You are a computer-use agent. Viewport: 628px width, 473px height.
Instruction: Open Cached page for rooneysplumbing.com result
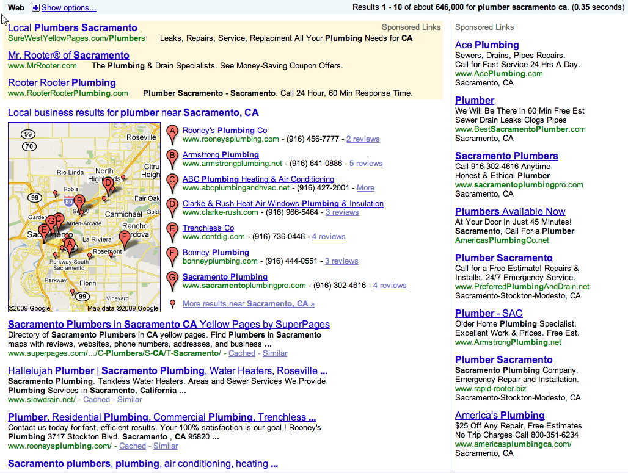[x=133, y=446]
